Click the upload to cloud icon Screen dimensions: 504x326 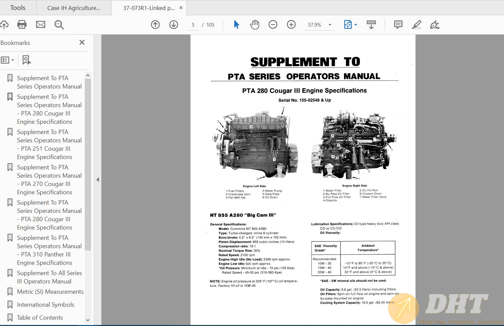tap(4, 25)
